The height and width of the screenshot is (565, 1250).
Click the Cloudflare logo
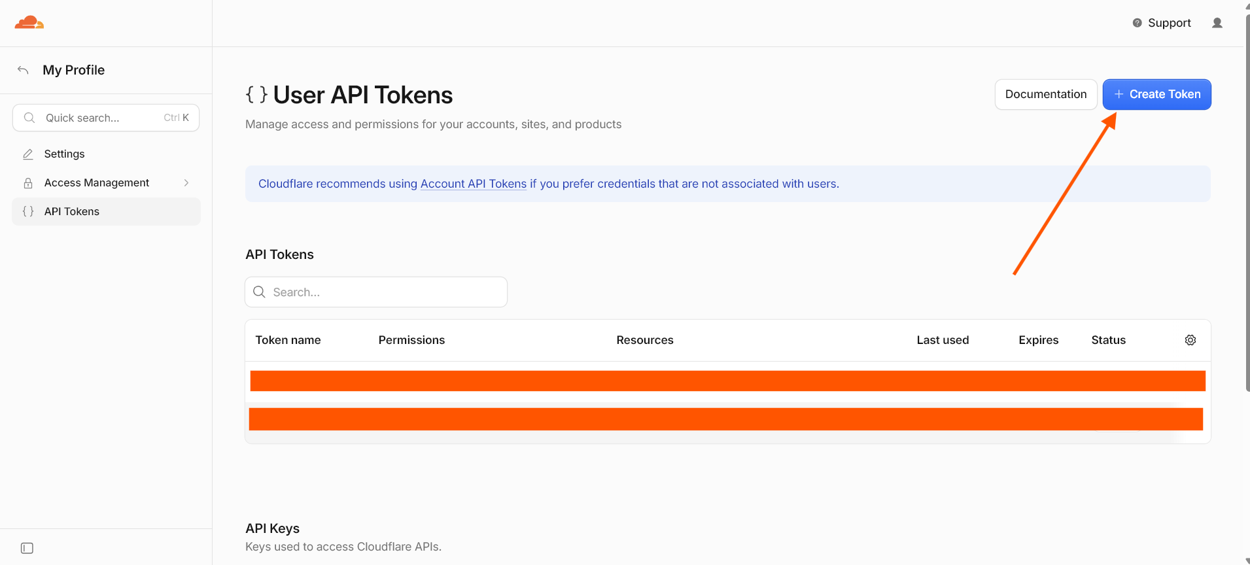29,23
